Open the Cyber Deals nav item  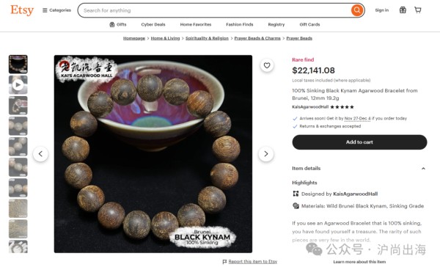tap(153, 24)
